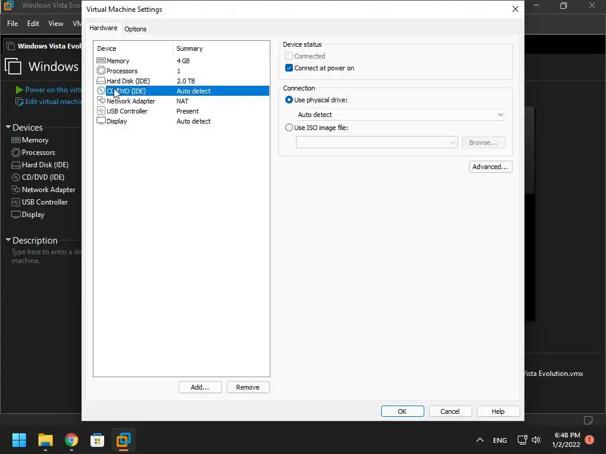Launch Google Chrome from the taskbar
The height and width of the screenshot is (454, 606).
coord(72,440)
